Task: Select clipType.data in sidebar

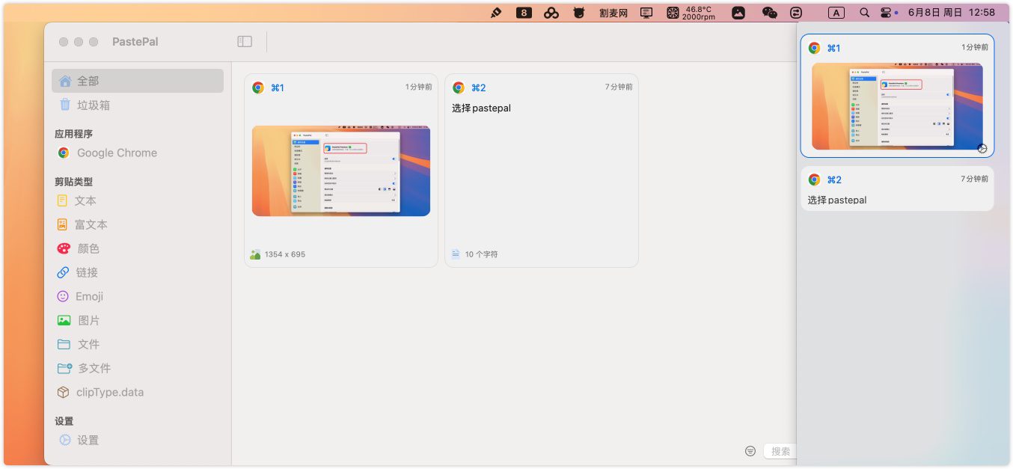Action: point(138,392)
